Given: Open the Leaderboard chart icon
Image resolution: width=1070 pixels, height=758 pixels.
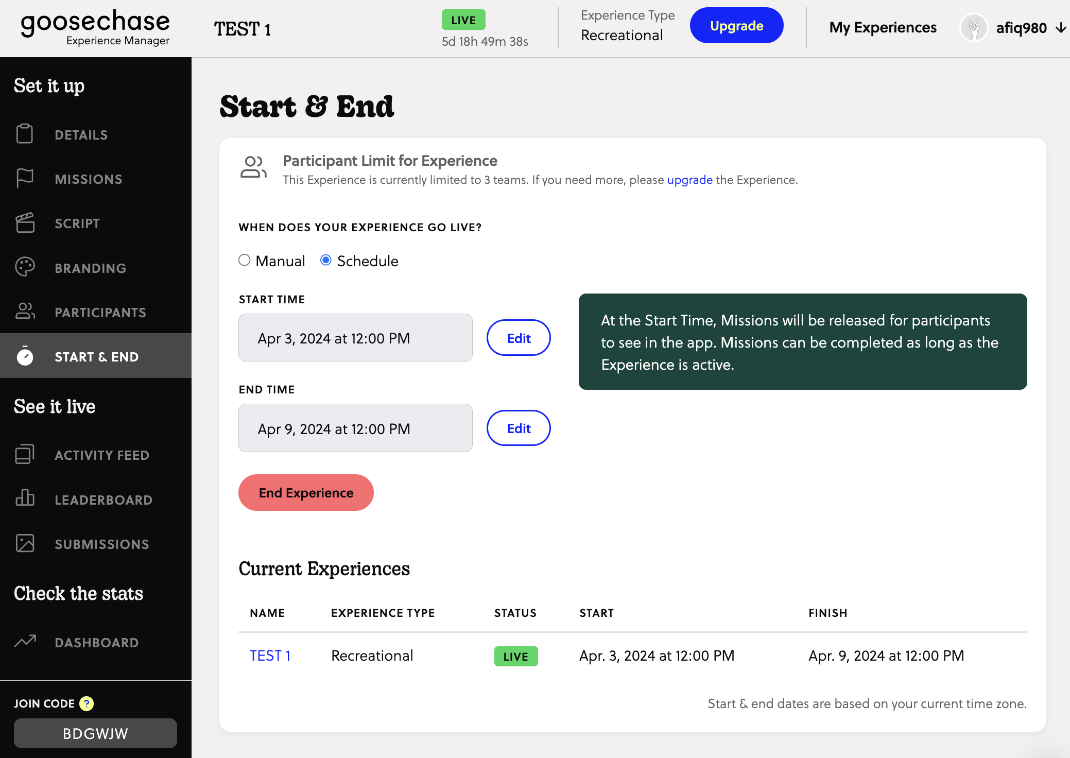Looking at the screenshot, I should [x=25, y=499].
